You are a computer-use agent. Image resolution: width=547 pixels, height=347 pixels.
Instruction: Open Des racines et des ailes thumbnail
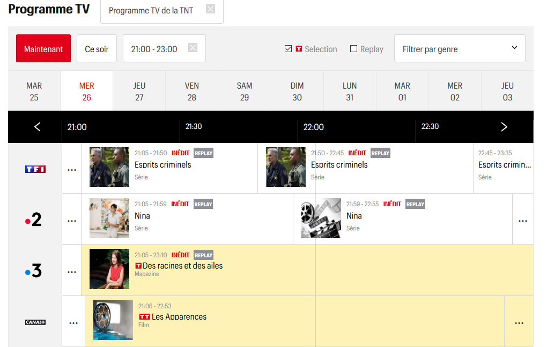[x=109, y=269]
